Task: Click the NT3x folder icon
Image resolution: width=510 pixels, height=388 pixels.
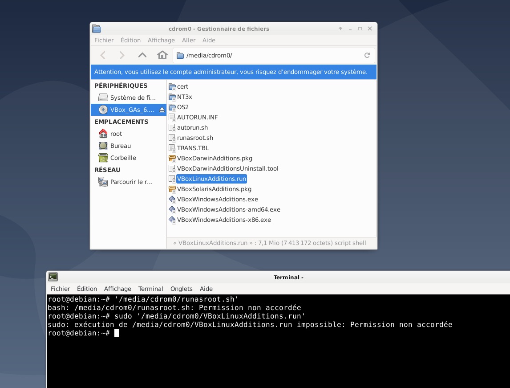Action: (x=172, y=97)
